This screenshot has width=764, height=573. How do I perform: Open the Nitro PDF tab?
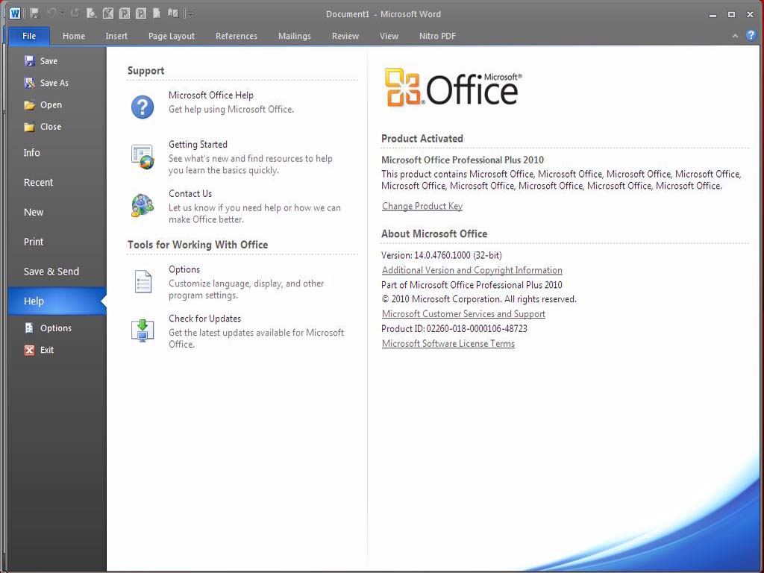click(437, 36)
